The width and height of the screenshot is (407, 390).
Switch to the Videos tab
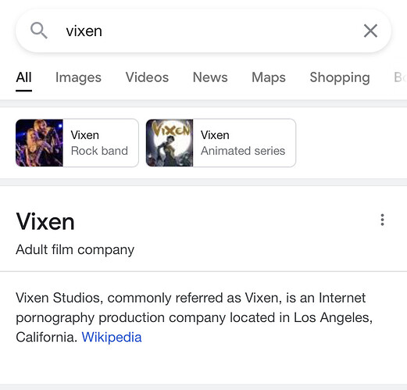147,77
